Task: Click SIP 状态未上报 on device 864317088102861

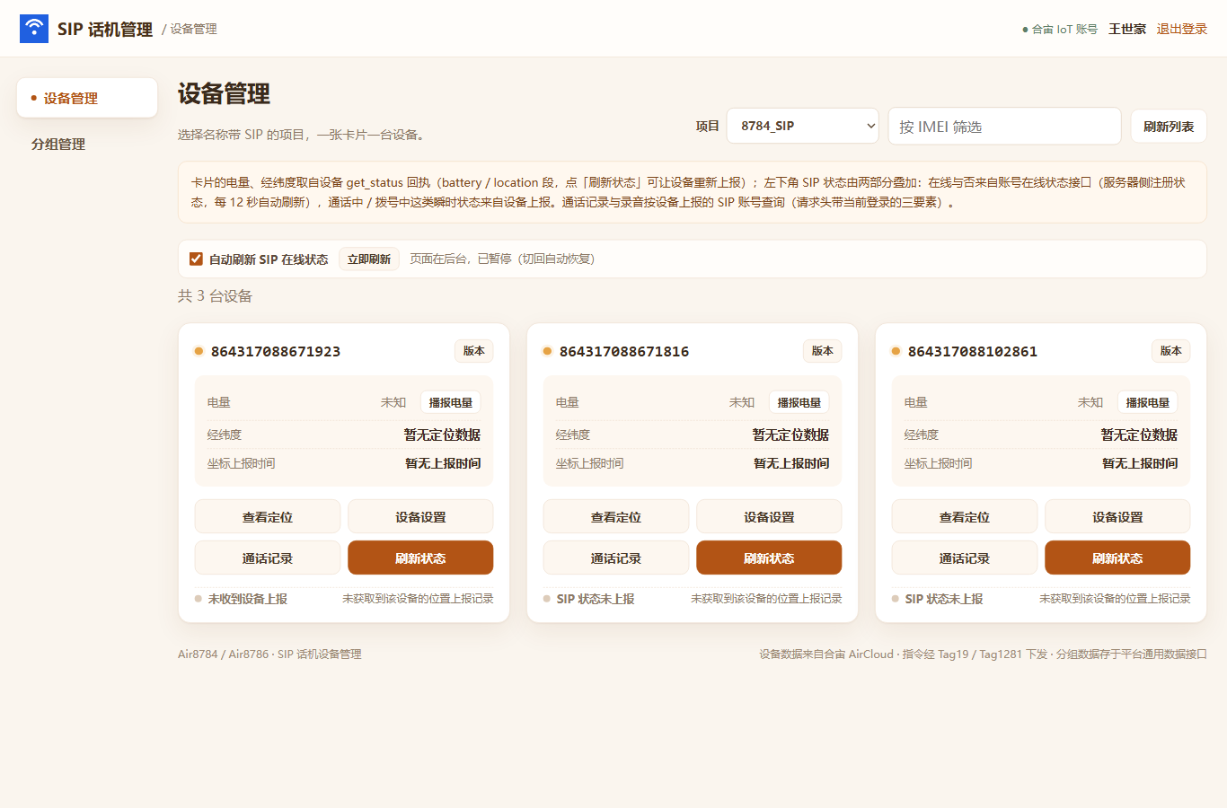Action: (x=944, y=599)
